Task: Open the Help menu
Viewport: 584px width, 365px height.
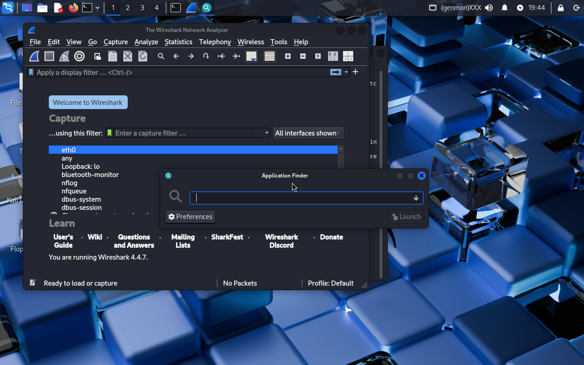Action: click(301, 42)
